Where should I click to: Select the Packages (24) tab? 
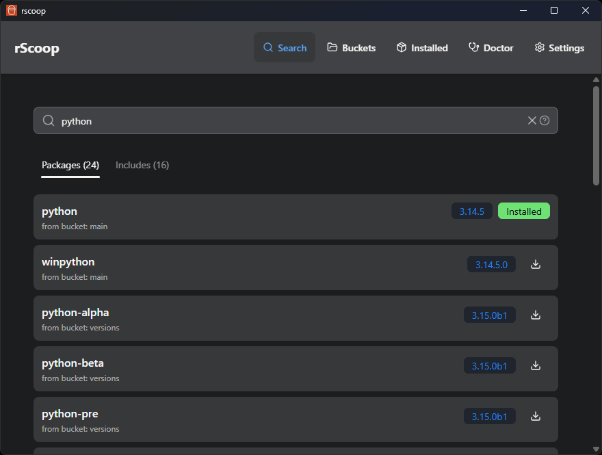tap(70, 166)
